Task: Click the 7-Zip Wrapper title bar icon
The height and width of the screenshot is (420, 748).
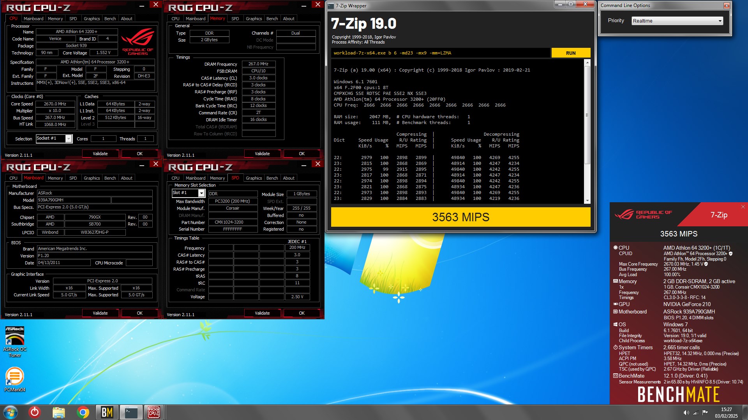Action: 331,5
